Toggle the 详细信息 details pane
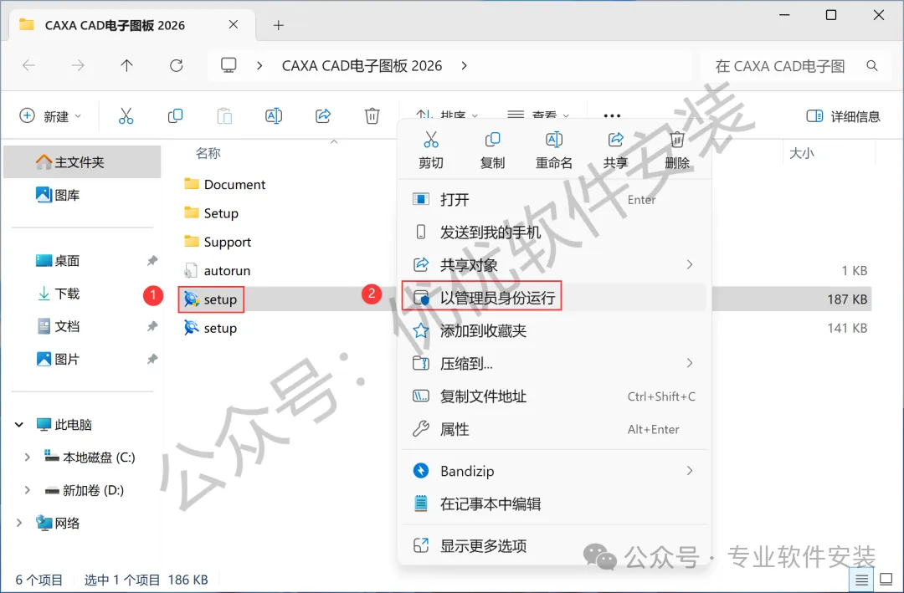904x593 pixels. click(x=842, y=116)
